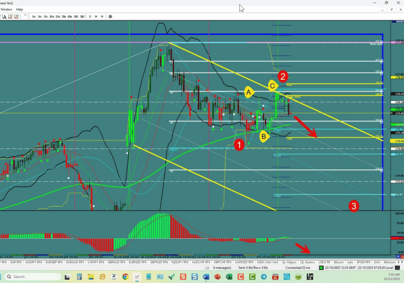Image resolution: width=404 pixels, height=283 pixels.
Task: Open the Window menu
Action: [x=6, y=9]
